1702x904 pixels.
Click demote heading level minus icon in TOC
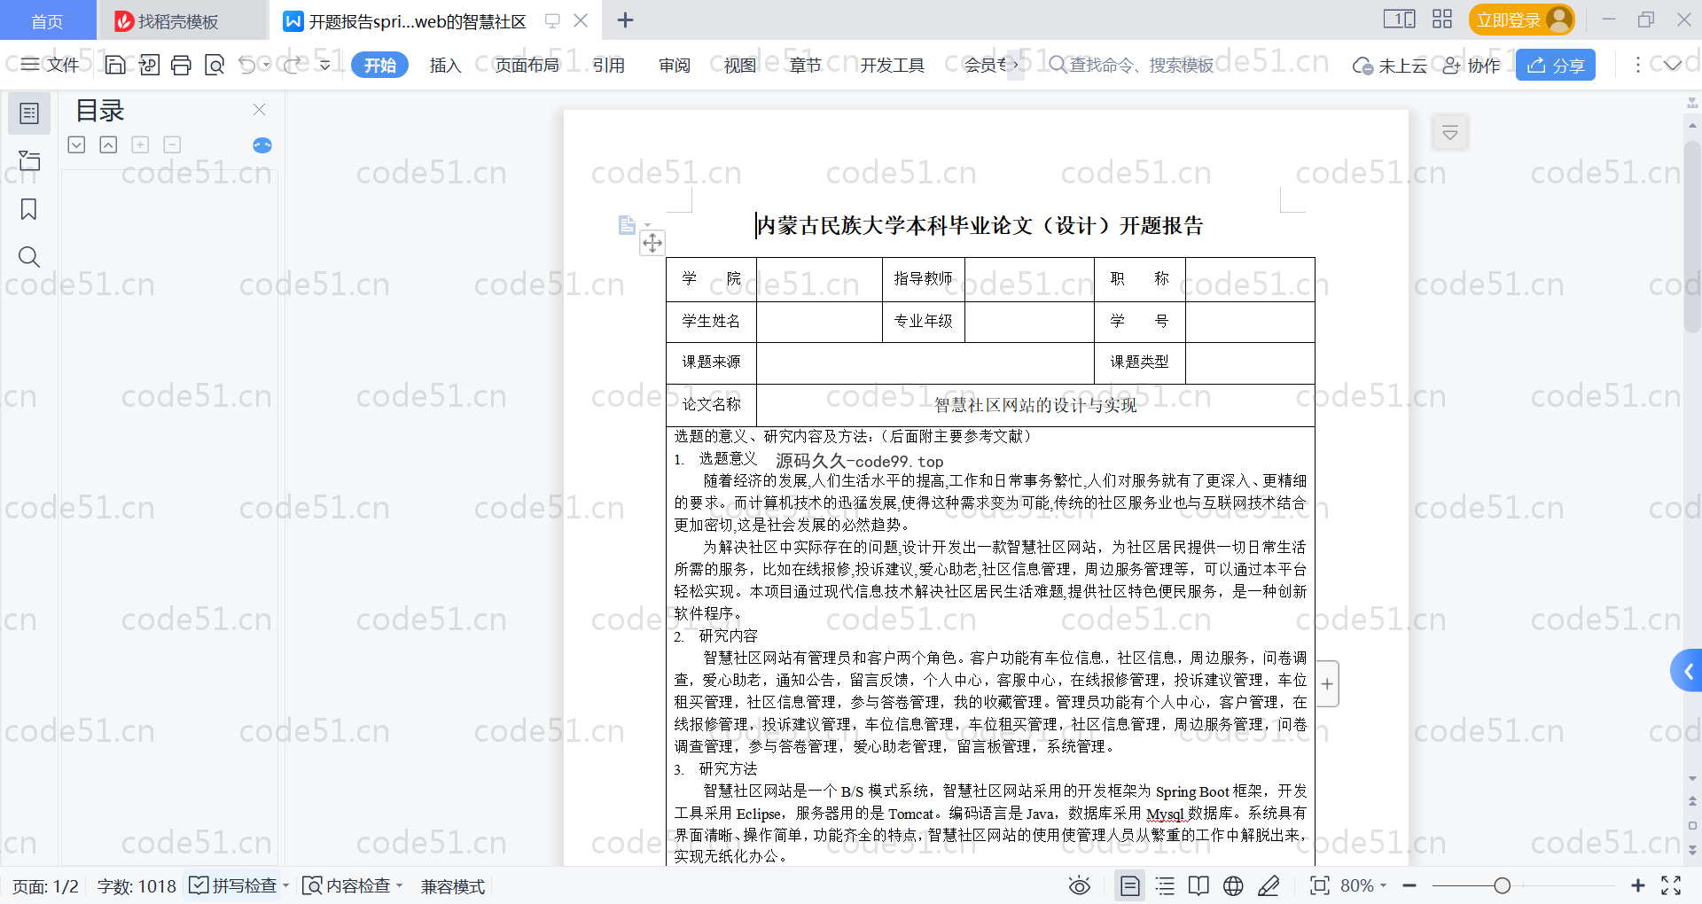tap(172, 144)
